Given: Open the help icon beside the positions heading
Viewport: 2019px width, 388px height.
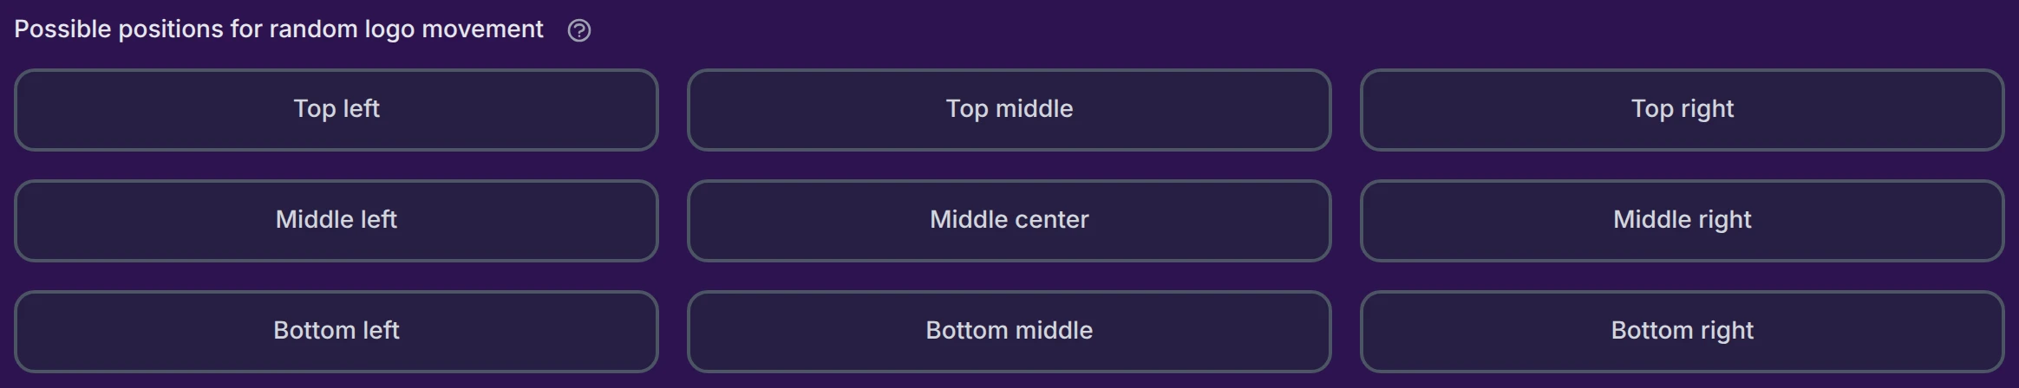Looking at the screenshot, I should pyautogui.click(x=578, y=31).
